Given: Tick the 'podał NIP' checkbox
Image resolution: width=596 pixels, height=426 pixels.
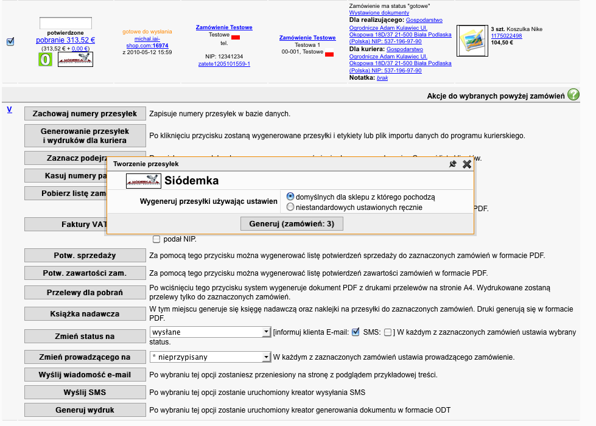Looking at the screenshot, I should [x=156, y=239].
